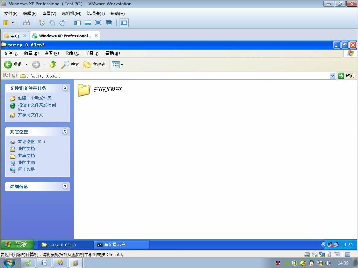Screen dimensions: 358x268
Task: Toggle the thumbnail bar icon in VMware toolbar
Action: point(88,23)
